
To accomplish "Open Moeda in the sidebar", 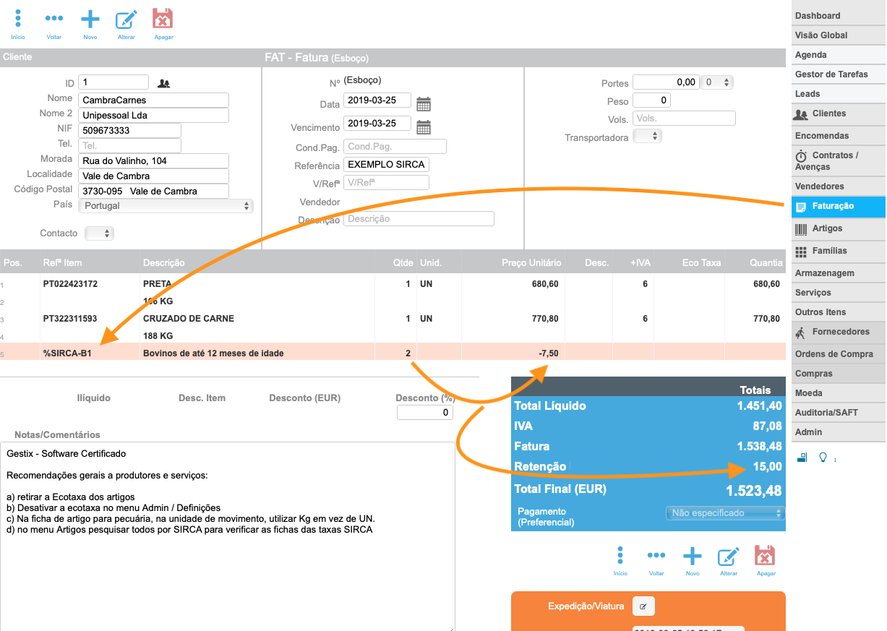I will click(838, 393).
